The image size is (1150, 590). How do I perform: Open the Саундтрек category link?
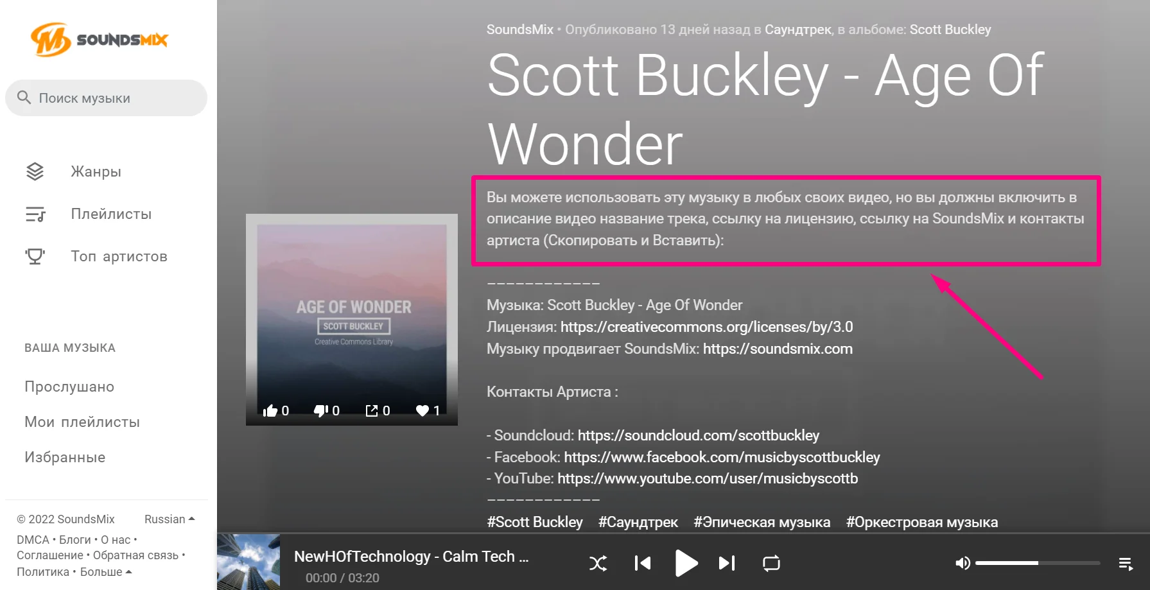point(798,30)
